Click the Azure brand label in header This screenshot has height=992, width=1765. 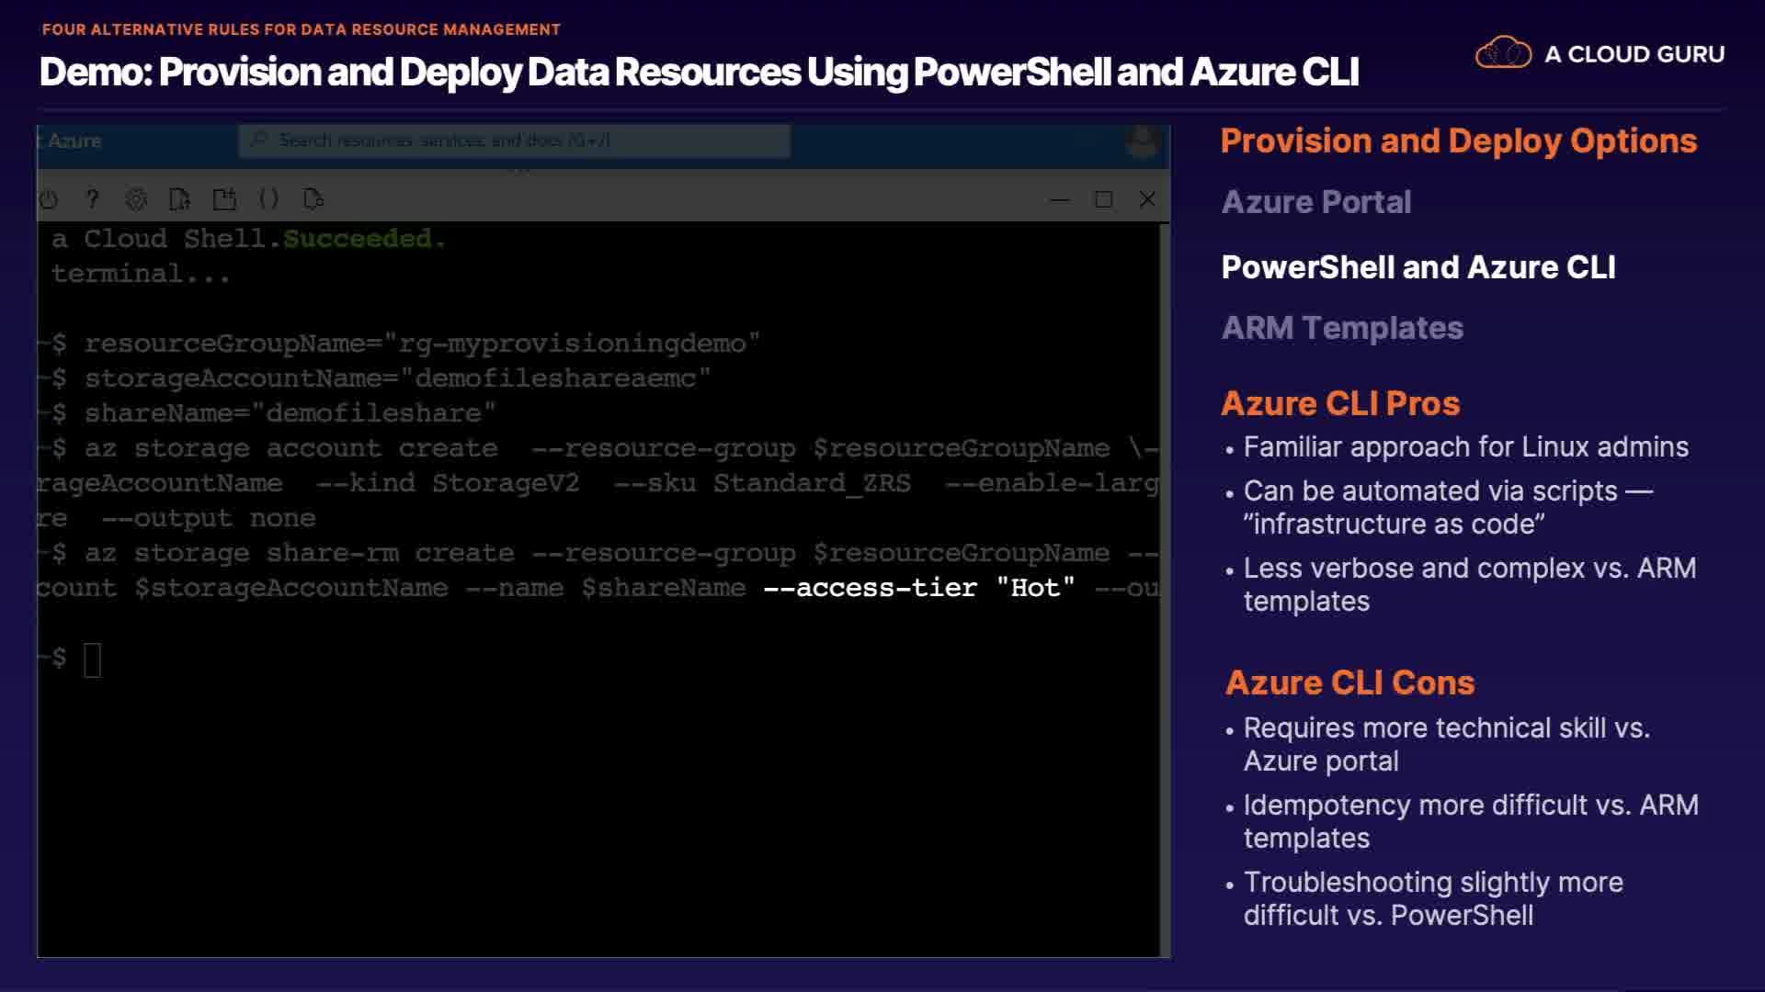(x=74, y=141)
